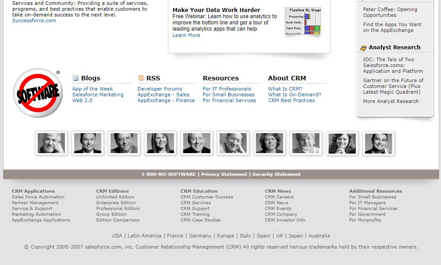The width and height of the screenshot is (441, 265).
Task: Click the Blogs speech bubble icon
Action: coord(75,79)
